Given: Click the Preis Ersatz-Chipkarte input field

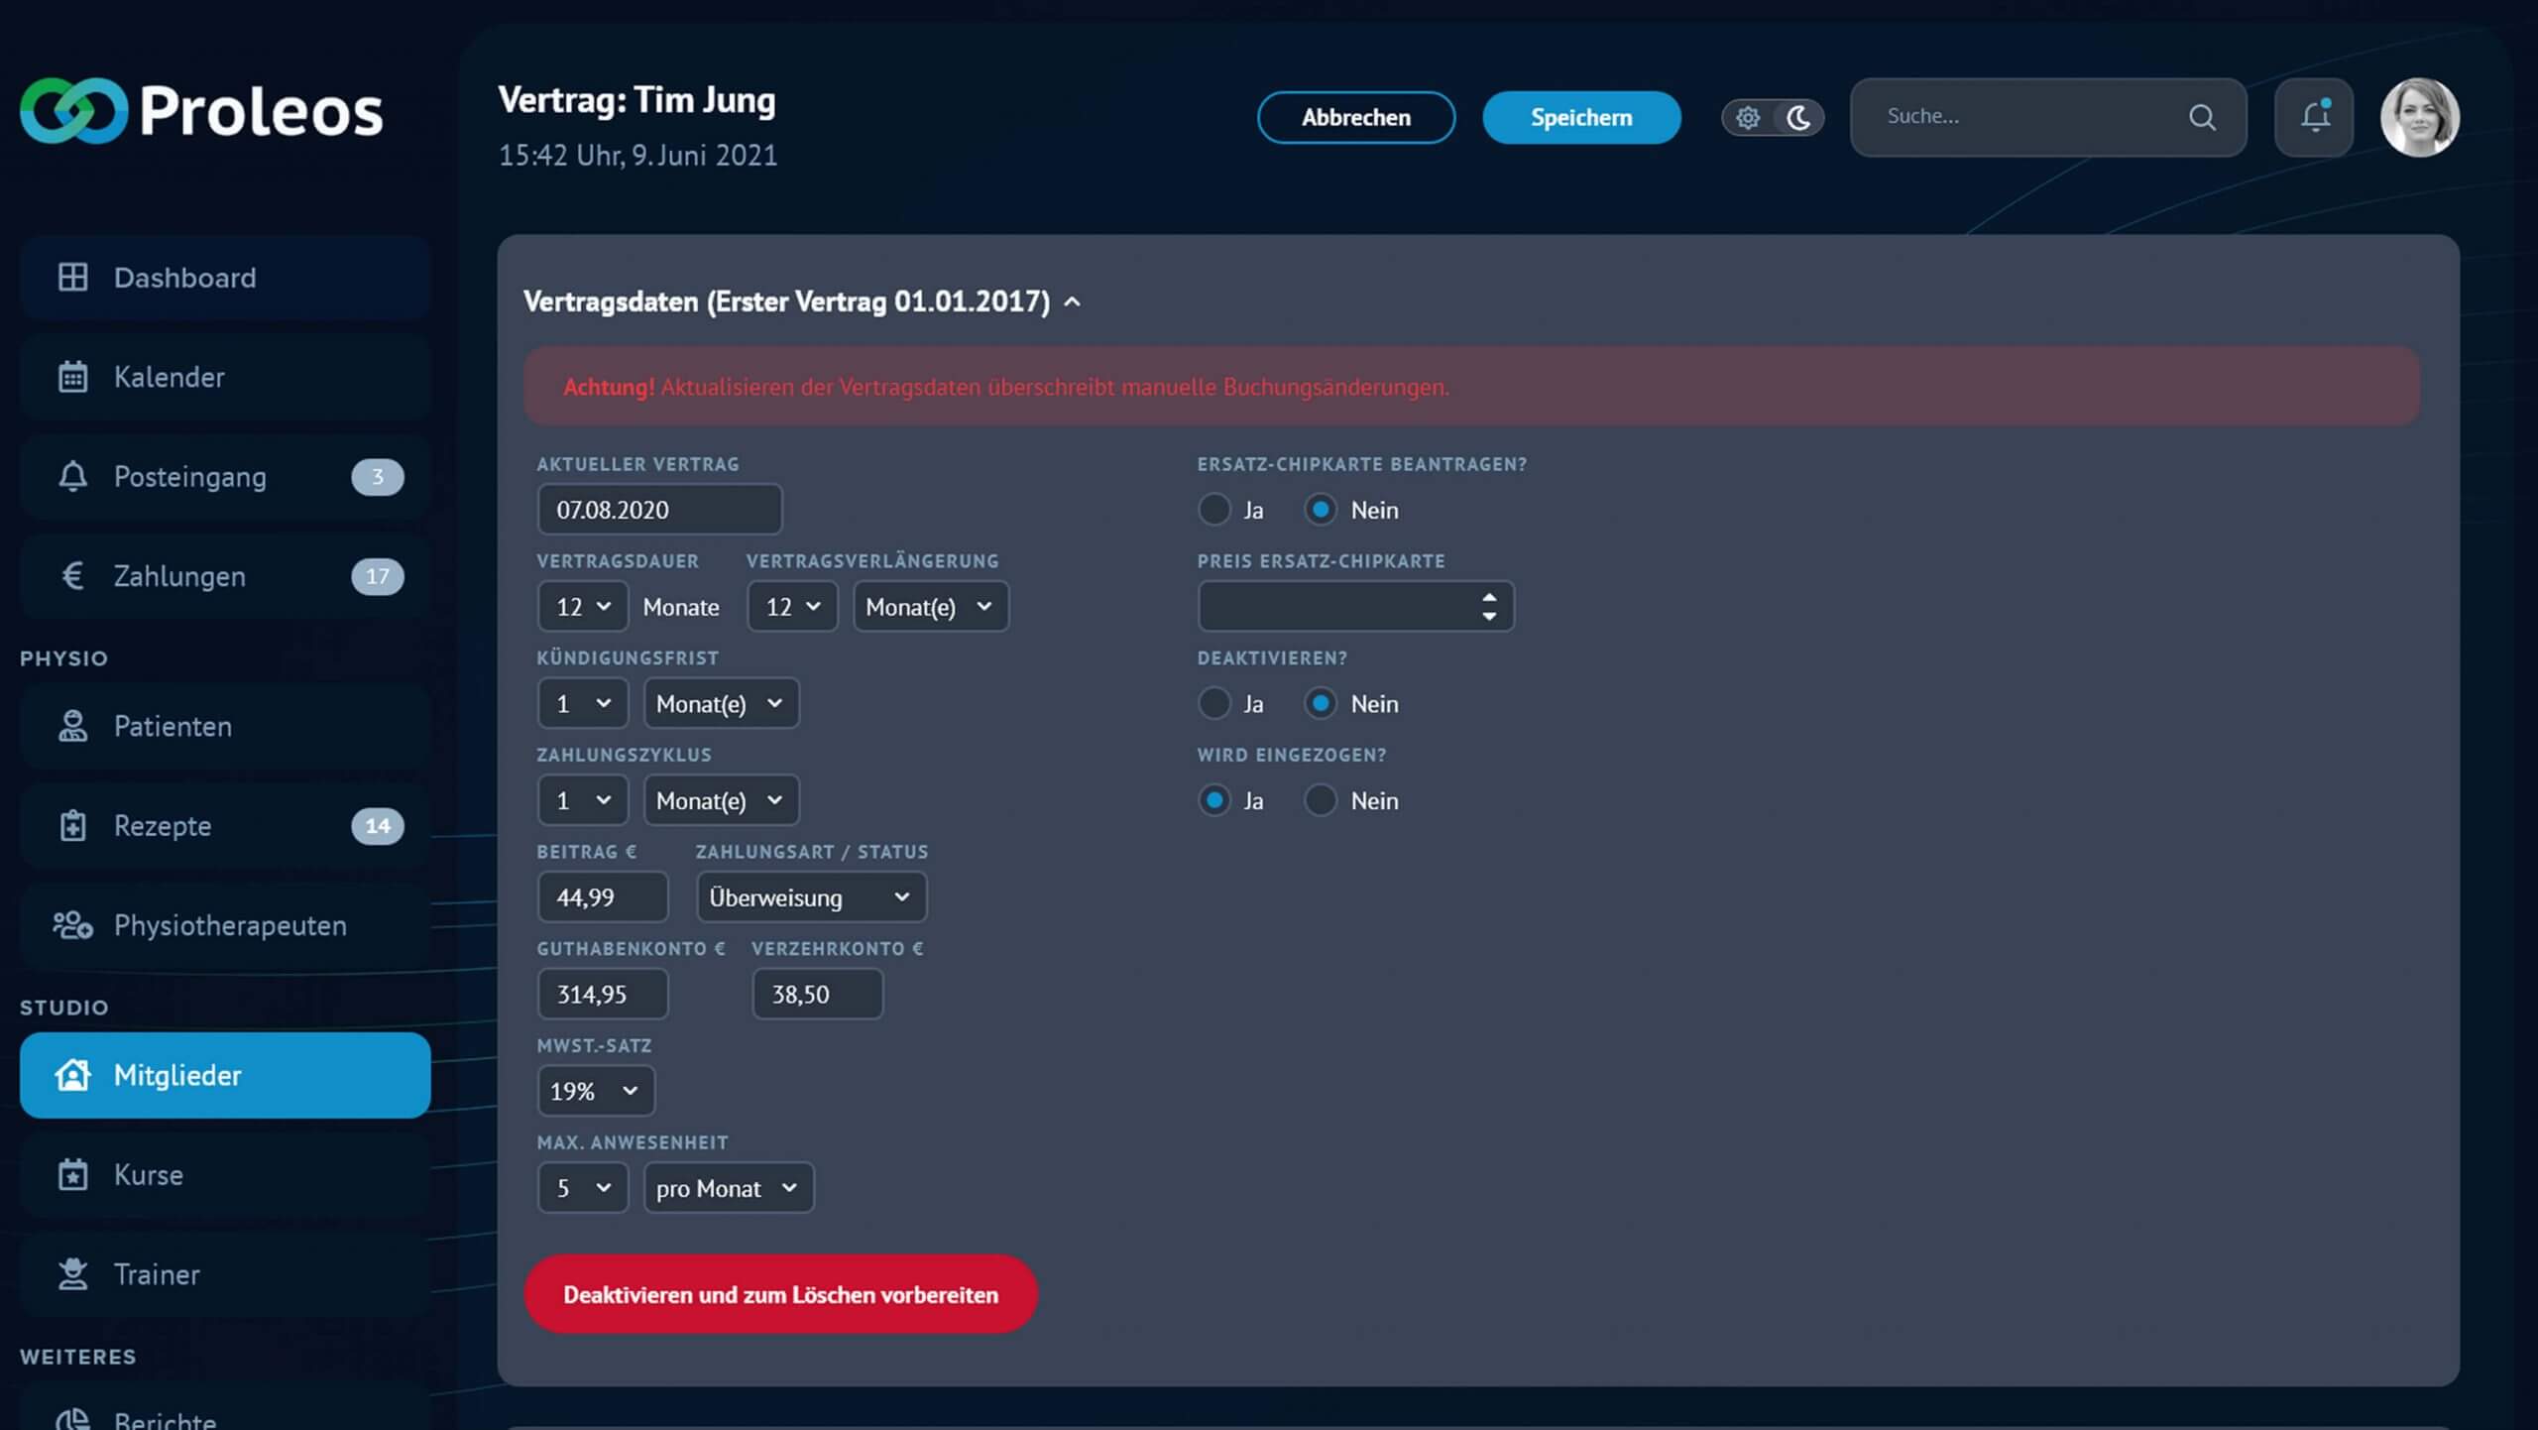Looking at the screenshot, I should [1355, 606].
